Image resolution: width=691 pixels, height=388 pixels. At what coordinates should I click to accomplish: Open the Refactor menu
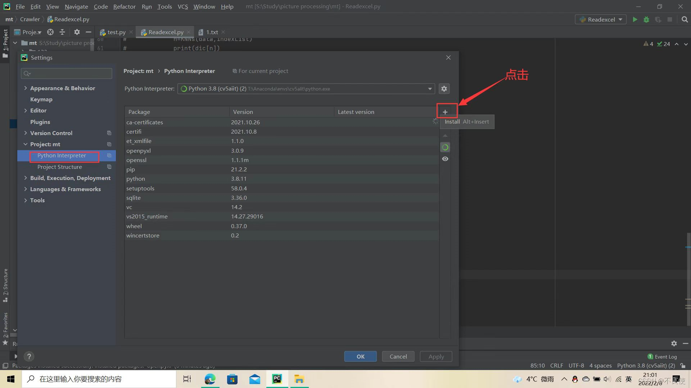click(x=124, y=6)
